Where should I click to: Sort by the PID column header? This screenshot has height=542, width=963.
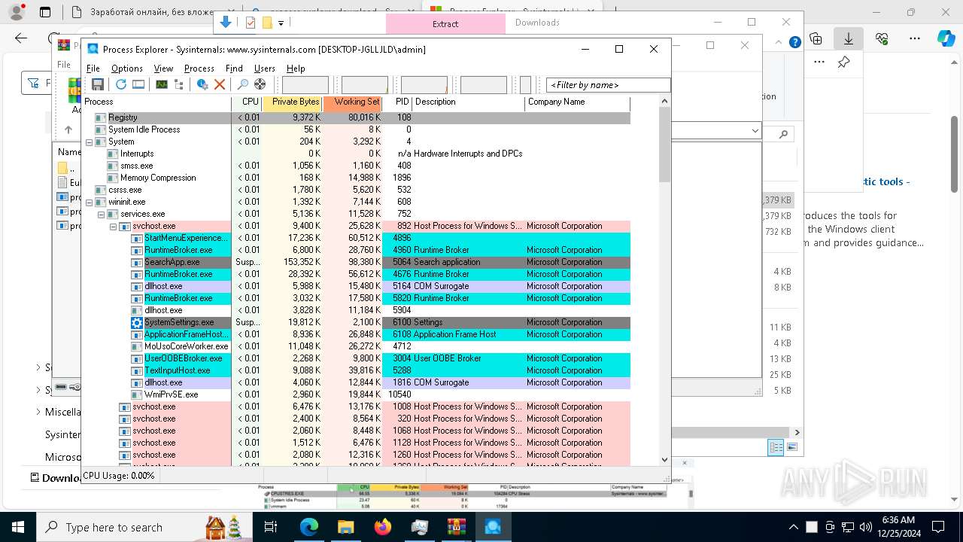pos(397,102)
